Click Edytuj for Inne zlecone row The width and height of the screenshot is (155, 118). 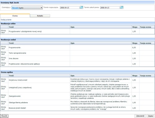(3, 58)
